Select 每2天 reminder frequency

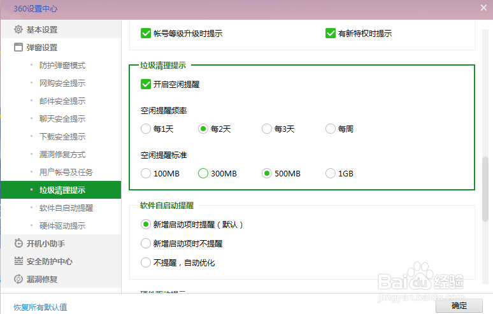[x=203, y=129]
